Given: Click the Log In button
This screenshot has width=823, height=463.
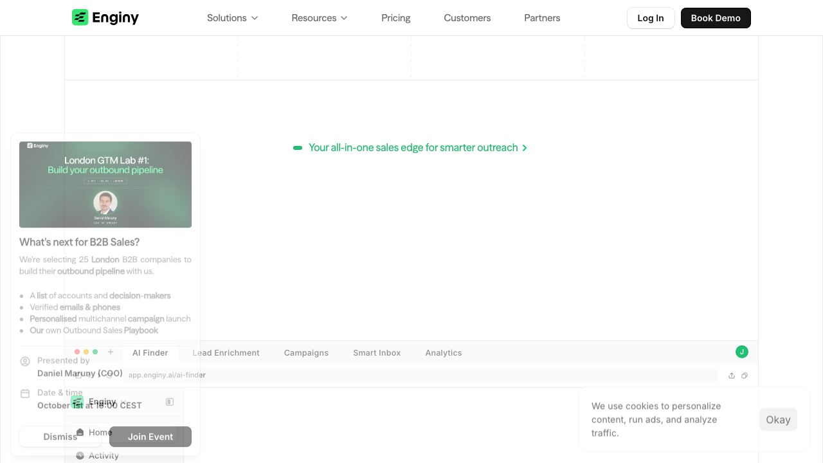Looking at the screenshot, I should (651, 18).
